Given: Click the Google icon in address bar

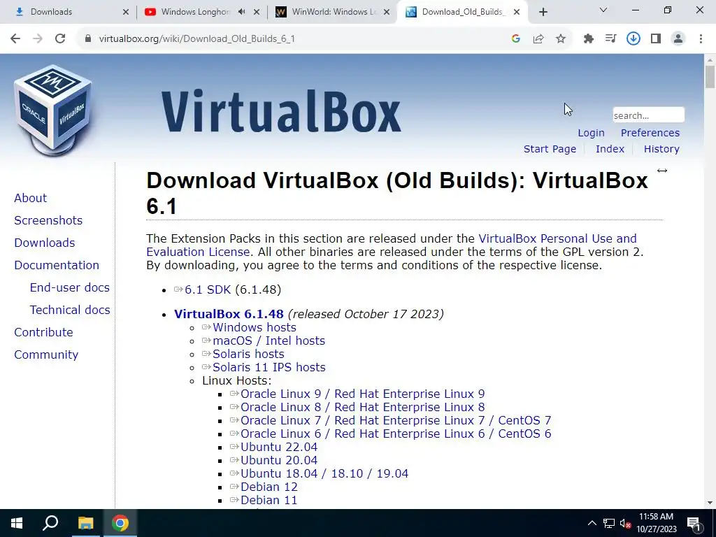Looking at the screenshot, I should click(x=516, y=39).
